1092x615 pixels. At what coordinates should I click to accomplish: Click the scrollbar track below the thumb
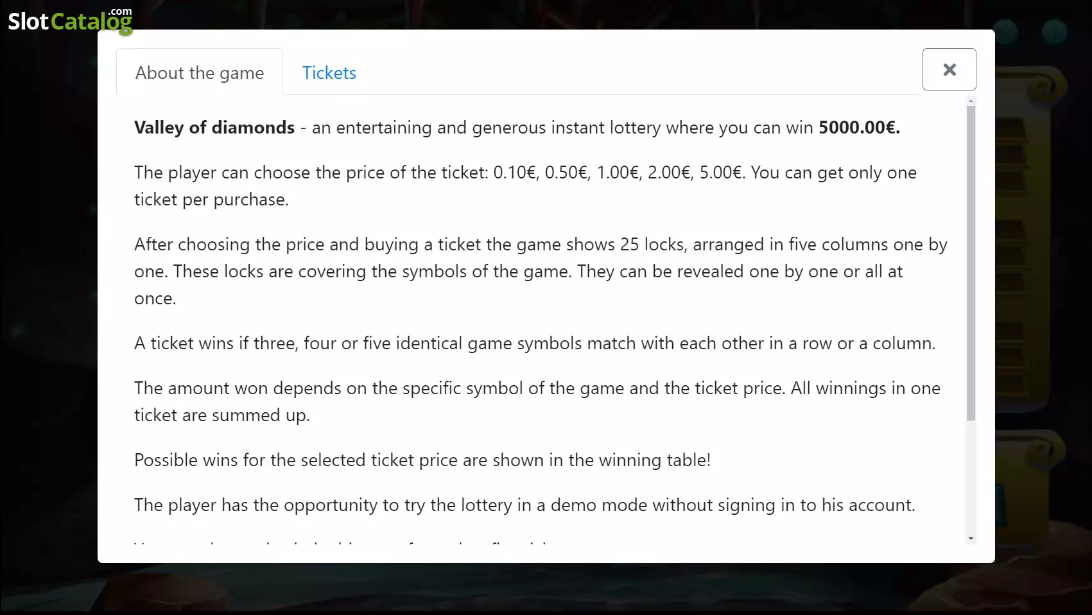click(x=971, y=477)
